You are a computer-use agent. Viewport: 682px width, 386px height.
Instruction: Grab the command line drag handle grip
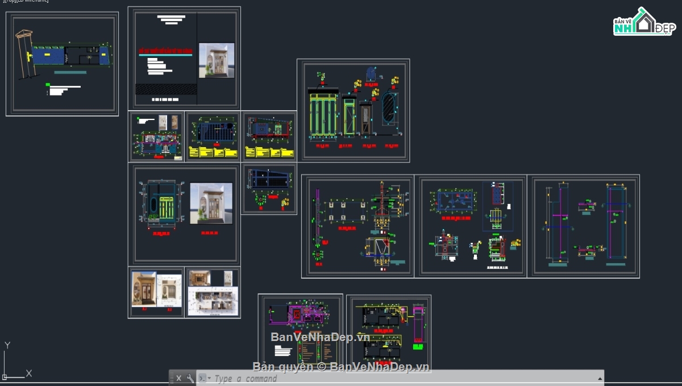click(171, 378)
